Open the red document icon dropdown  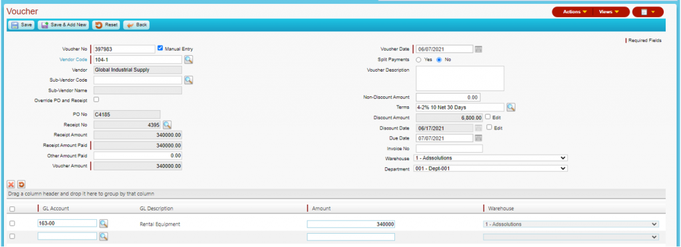click(x=648, y=12)
